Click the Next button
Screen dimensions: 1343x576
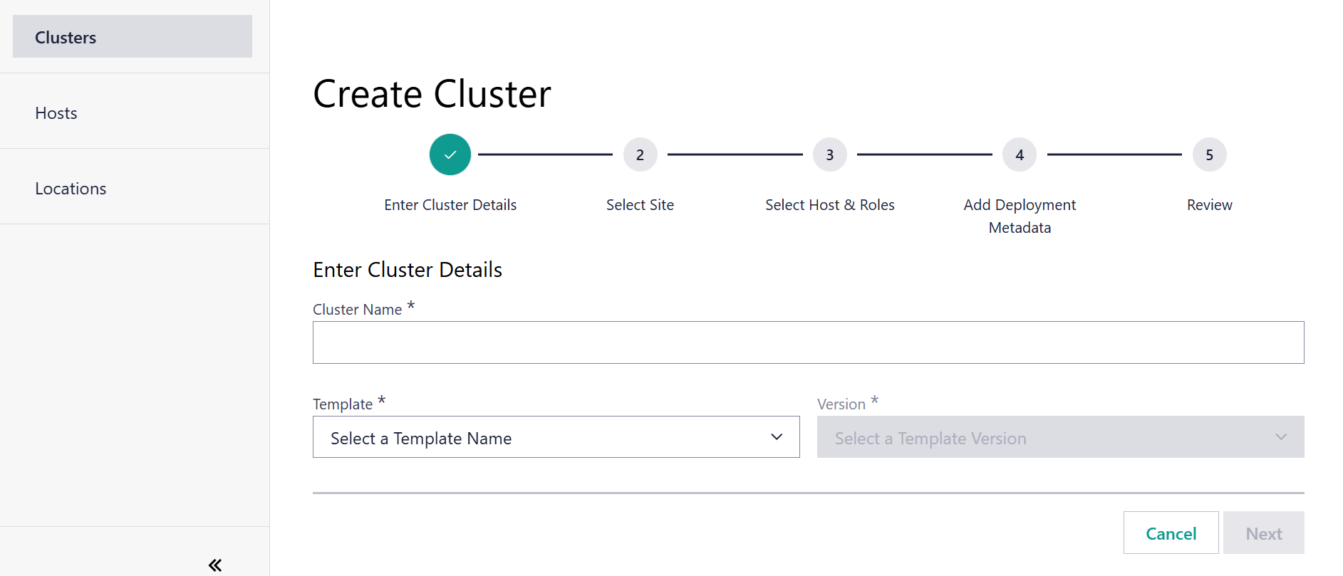point(1263,533)
